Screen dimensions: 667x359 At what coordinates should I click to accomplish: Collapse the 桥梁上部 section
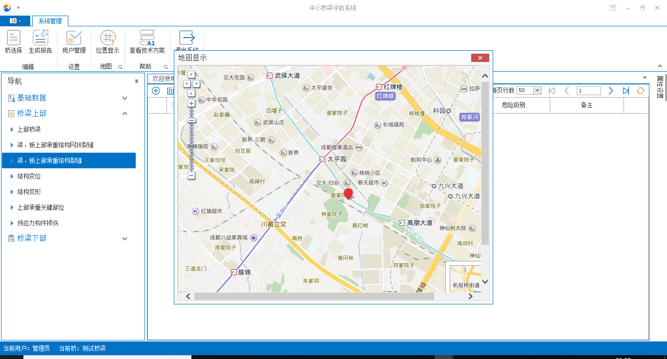point(125,114)
